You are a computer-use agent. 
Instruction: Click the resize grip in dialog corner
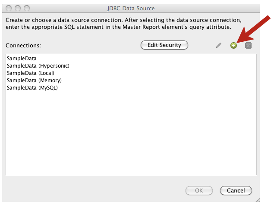click(257, 199)
